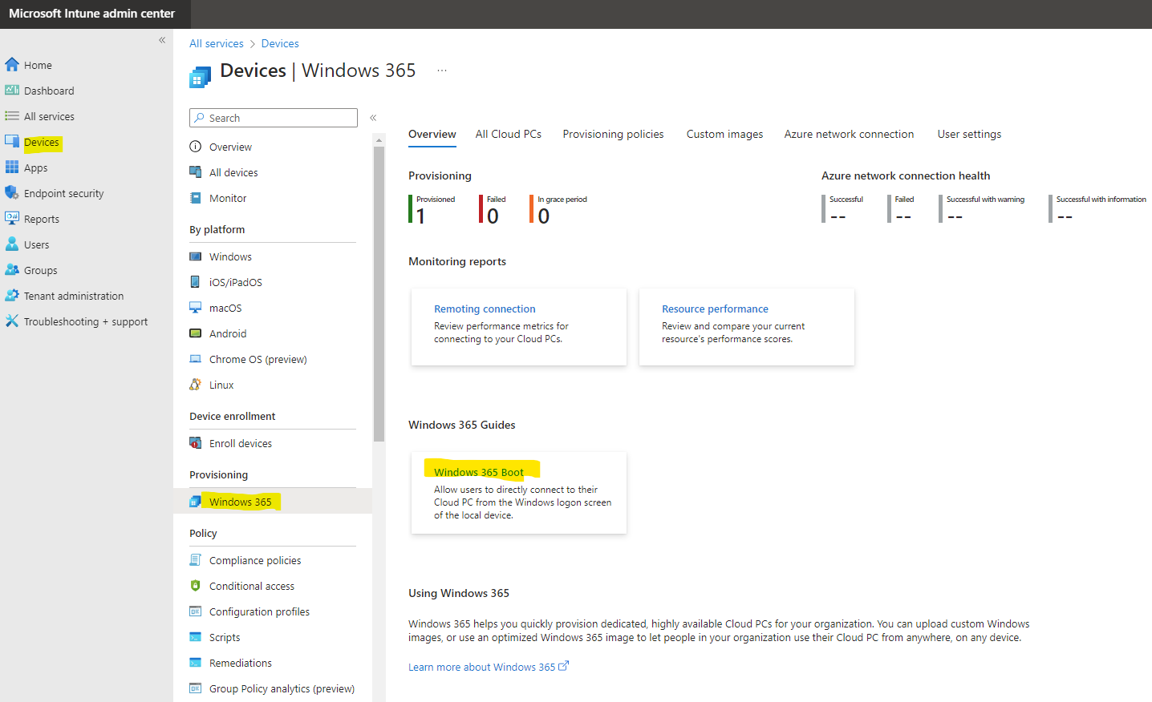The height and width of the screenshot is (702, 1152).
Task: Open Compliance policies menu item
Action: pyautogui.click(x=255, y=560)
